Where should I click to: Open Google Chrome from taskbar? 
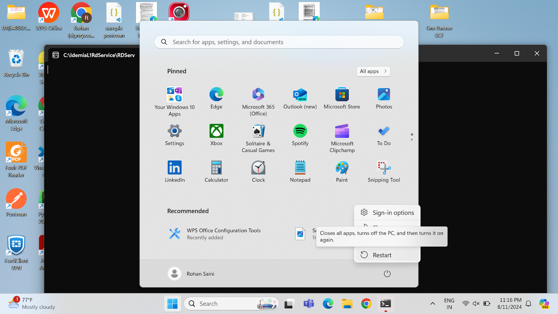tap(366, 304)
